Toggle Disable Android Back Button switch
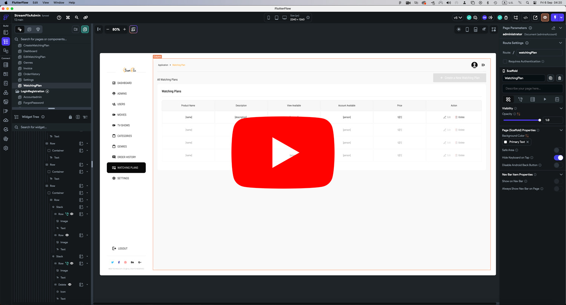This screenshot has width=566, height=305. (558, 165)
